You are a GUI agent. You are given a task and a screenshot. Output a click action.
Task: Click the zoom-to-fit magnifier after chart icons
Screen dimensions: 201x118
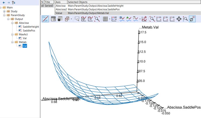[97, 19]
